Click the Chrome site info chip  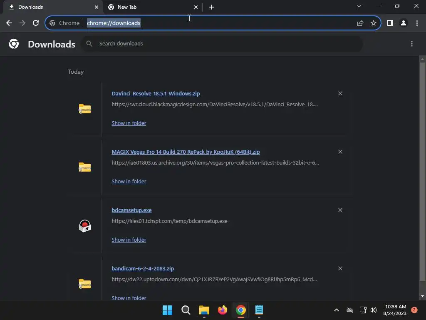[64, 23]
